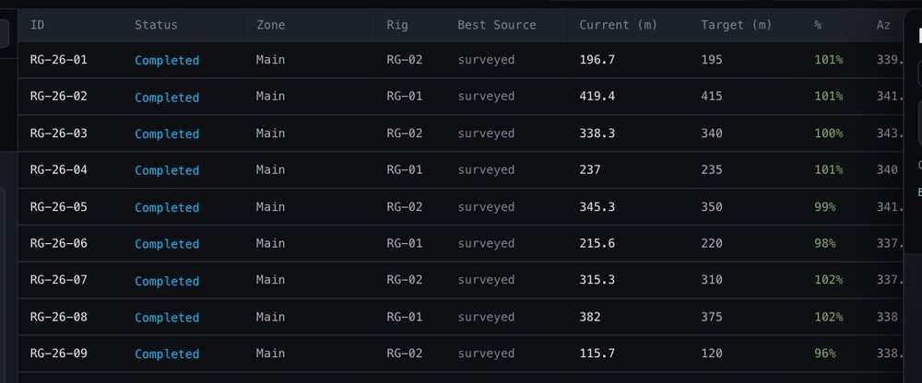Click current depth value 338.3

point(597,133)
